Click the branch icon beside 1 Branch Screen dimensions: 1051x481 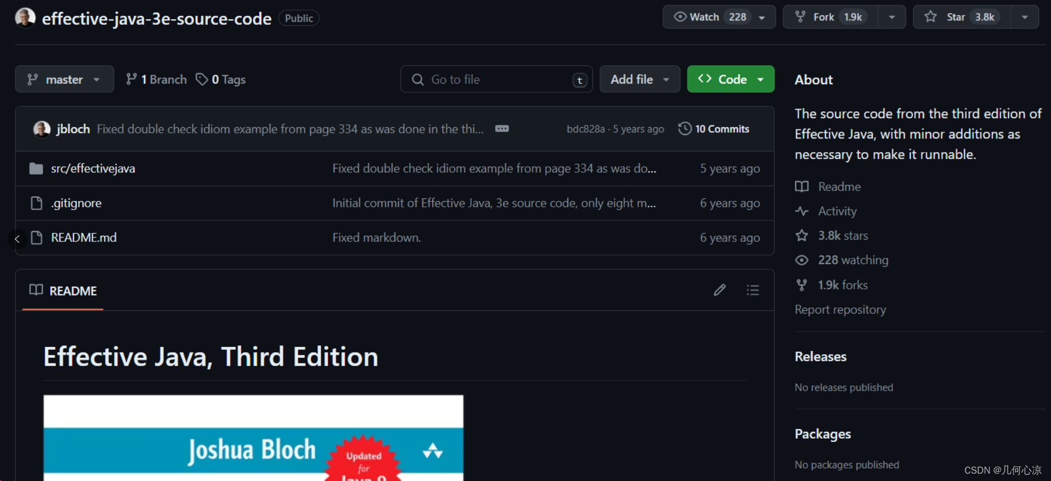tap(131, 79)
